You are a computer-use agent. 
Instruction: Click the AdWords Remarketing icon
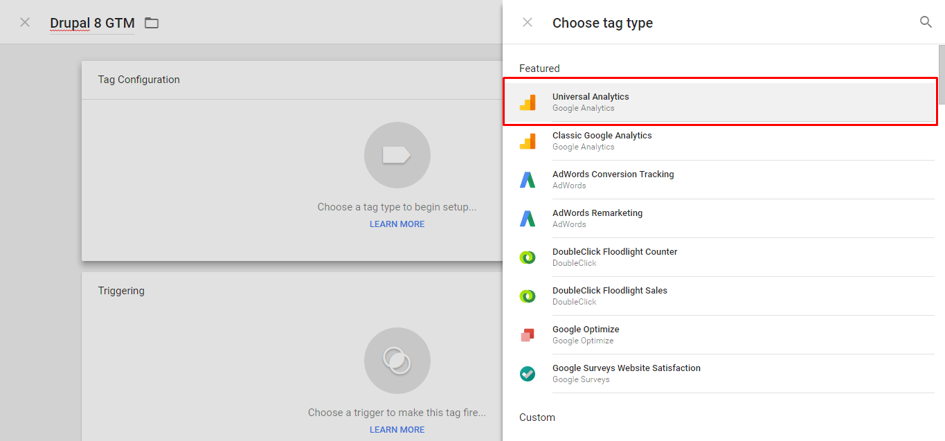[528, 219]
